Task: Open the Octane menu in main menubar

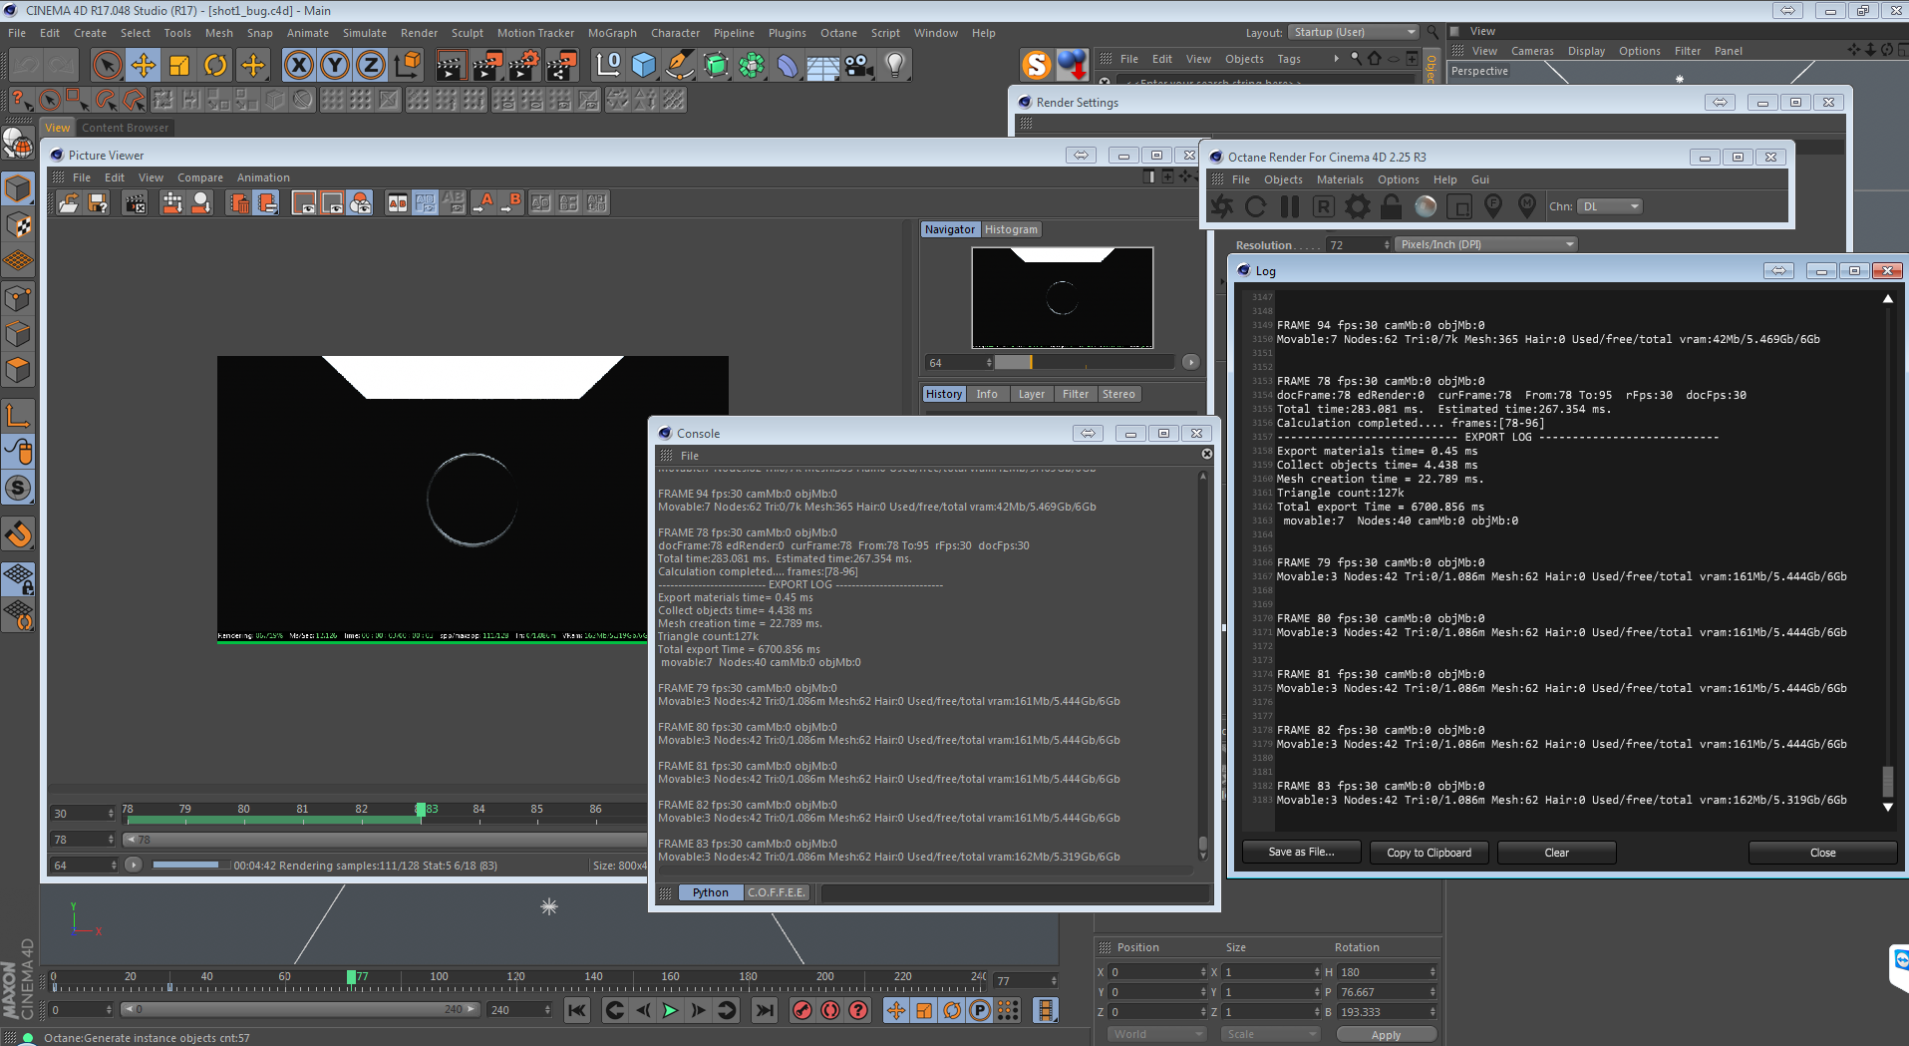Action: [x=838, y=33]
